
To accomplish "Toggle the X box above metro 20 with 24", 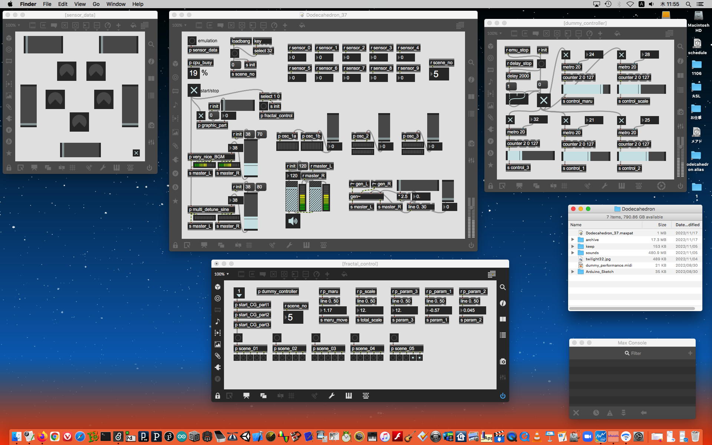I will point(566,55).
